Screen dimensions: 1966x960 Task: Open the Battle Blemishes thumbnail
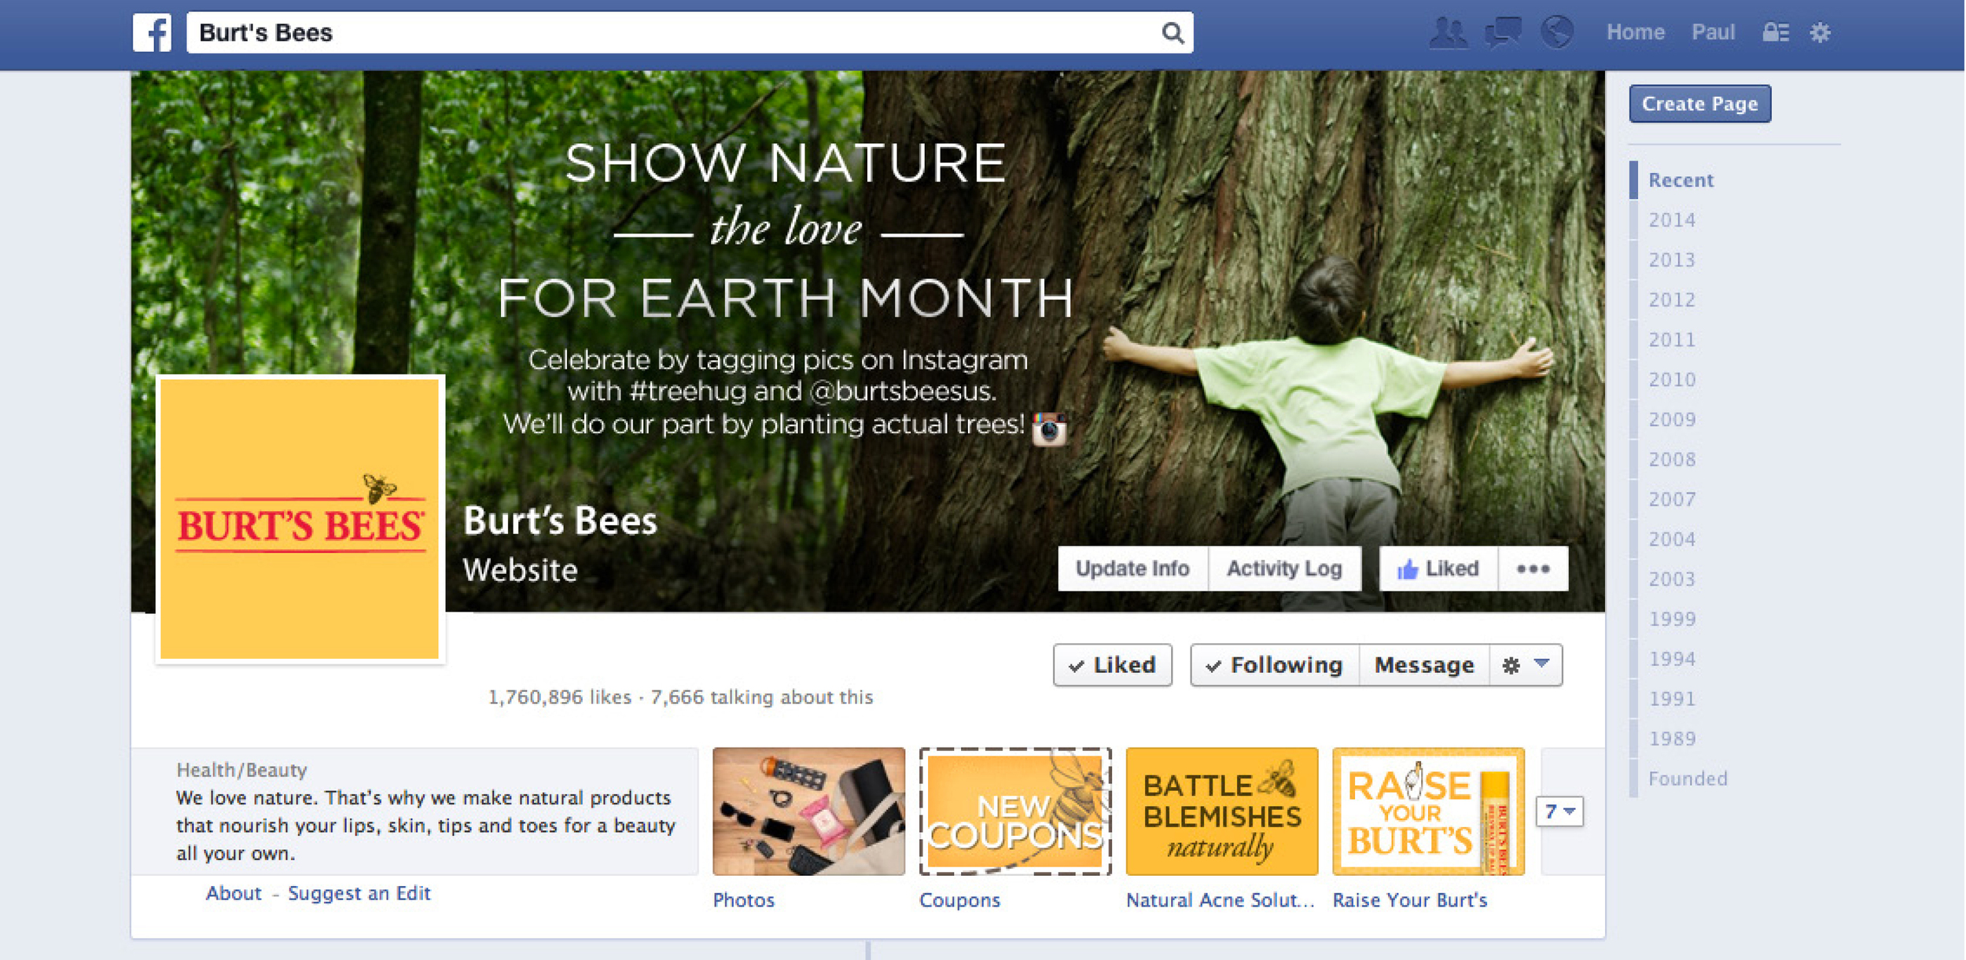click(1221, 811)
